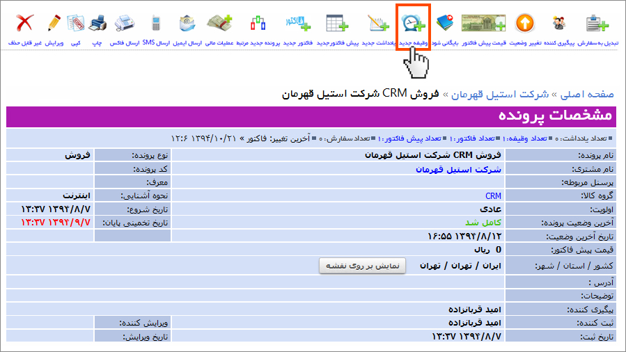Click the آدرس label
This screenshot has width=626, height=352.
point(600,282)
